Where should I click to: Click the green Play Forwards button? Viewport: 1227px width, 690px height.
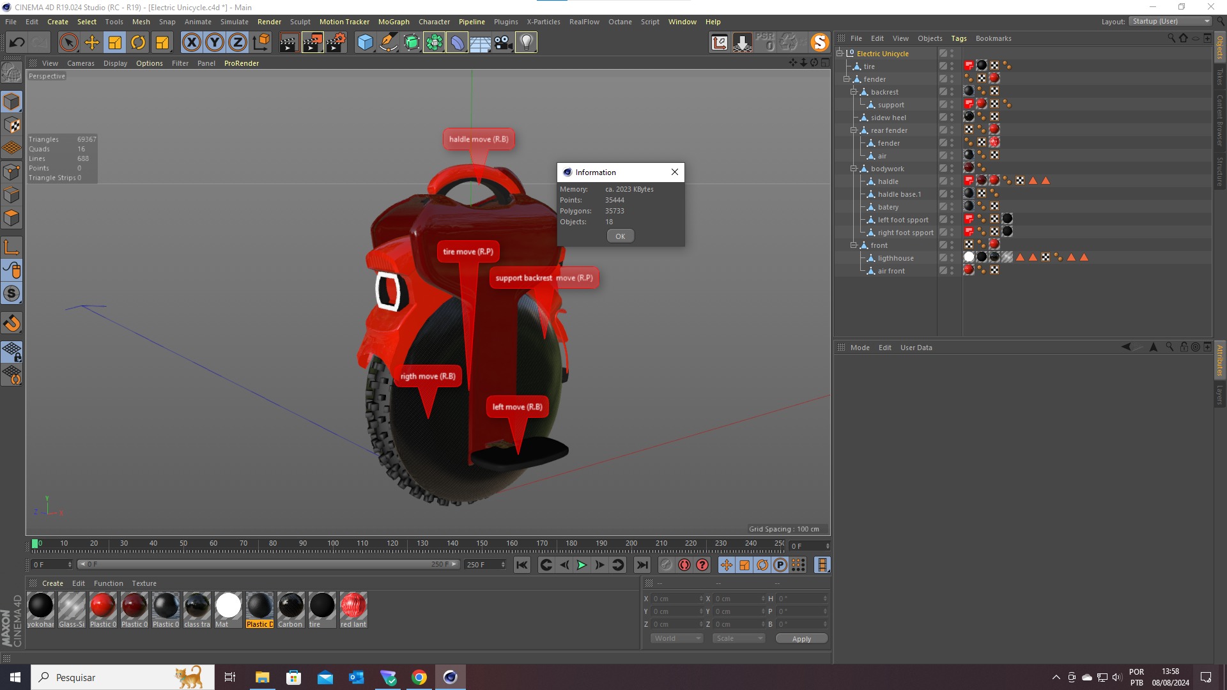point(582,565)
